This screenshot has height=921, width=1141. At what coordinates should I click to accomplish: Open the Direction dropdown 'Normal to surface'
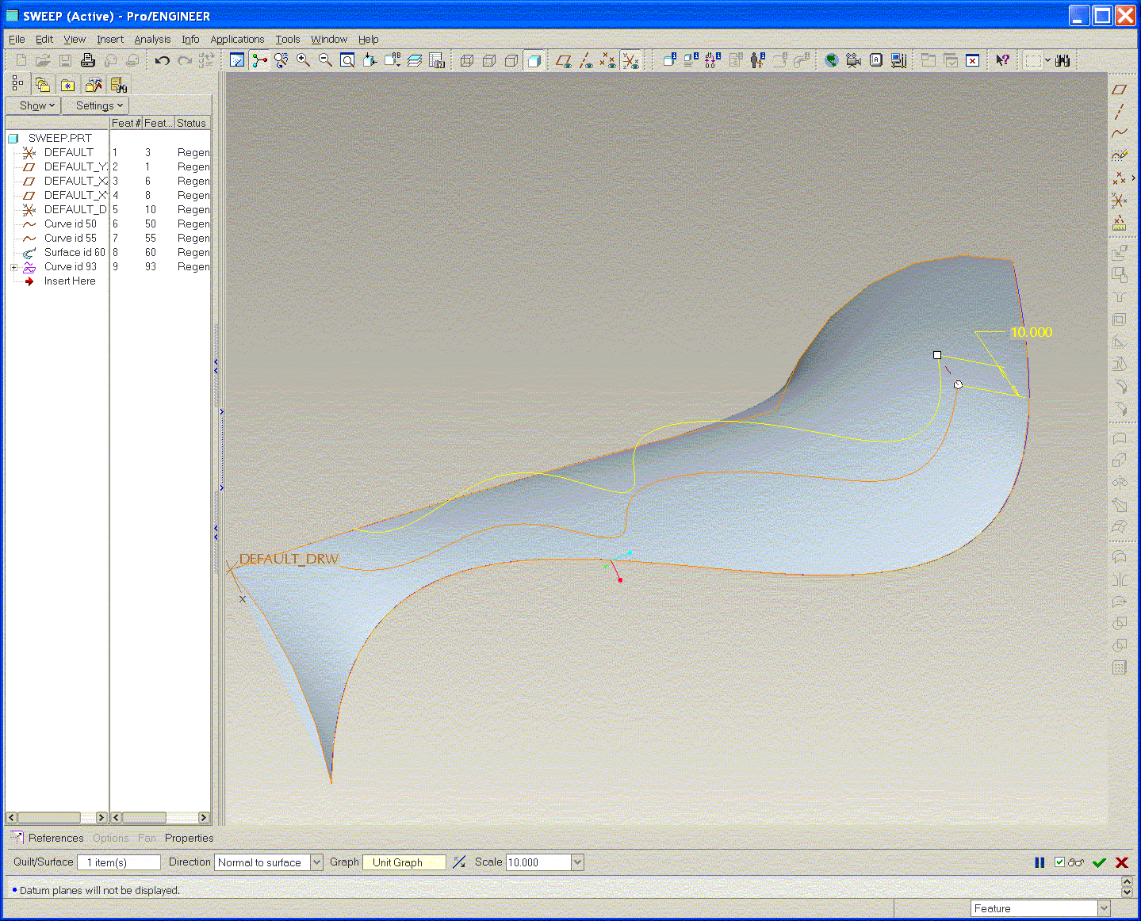[316, 862]
